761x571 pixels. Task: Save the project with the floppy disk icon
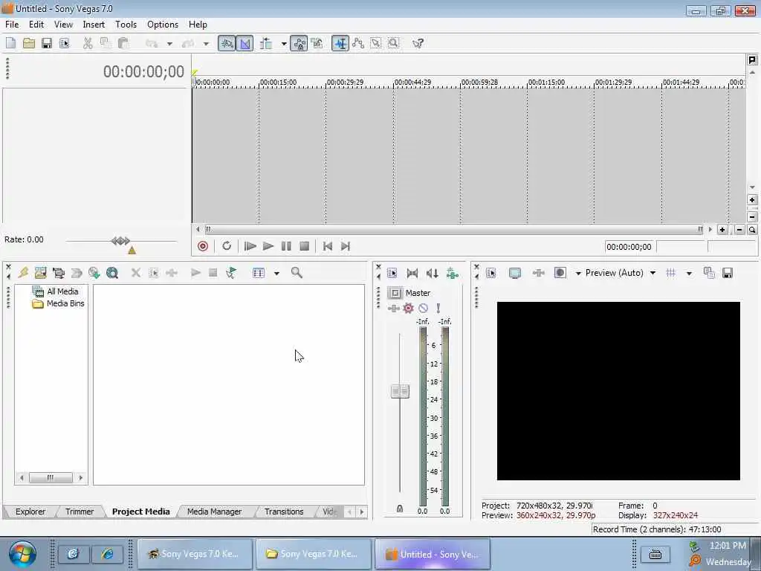tap(47, 43)
